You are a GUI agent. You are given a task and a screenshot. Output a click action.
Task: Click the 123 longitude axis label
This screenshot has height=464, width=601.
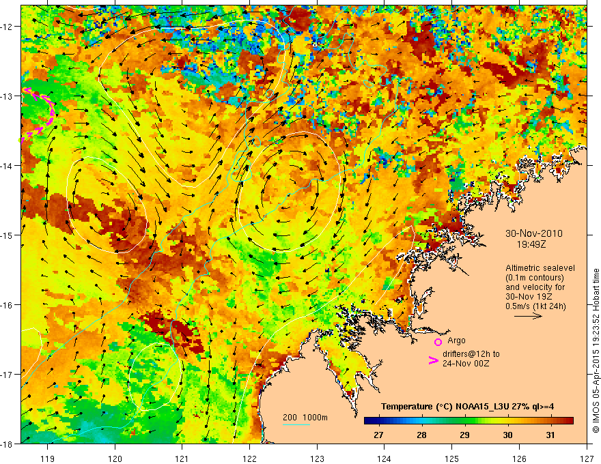click(x=317, y=459)
